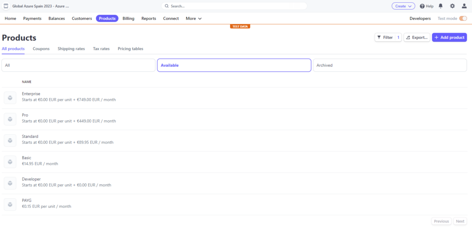Screen dimensions: 472x230
Task: Click the PAYG product box icon
Action: point(10,204)
